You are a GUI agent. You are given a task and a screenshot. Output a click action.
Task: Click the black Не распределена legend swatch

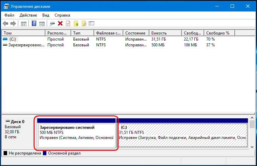point(5,153)
